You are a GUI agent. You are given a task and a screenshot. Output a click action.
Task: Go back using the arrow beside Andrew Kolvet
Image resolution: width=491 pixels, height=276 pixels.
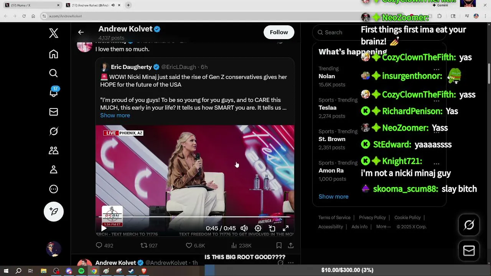pyautogui.click(x=81, y=32)
